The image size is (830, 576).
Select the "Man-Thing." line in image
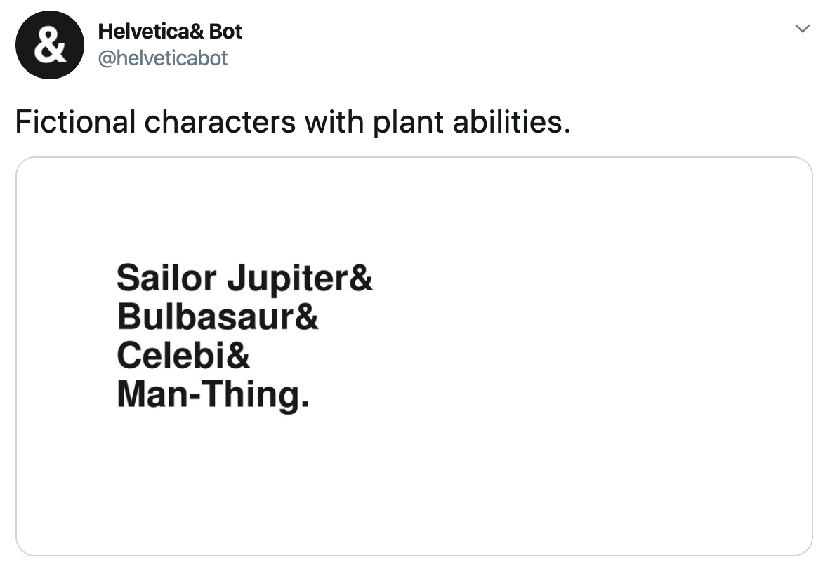coord(213,394)
